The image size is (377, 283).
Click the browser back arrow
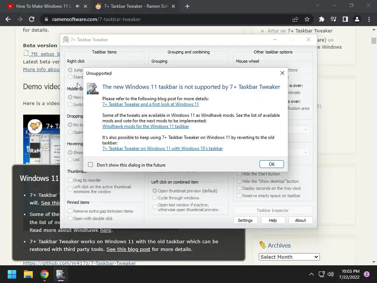click(x=8, y=19)
